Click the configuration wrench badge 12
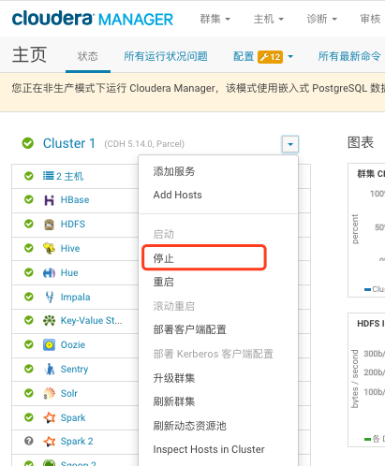This screenshot has height=466, width=385. 270,57
